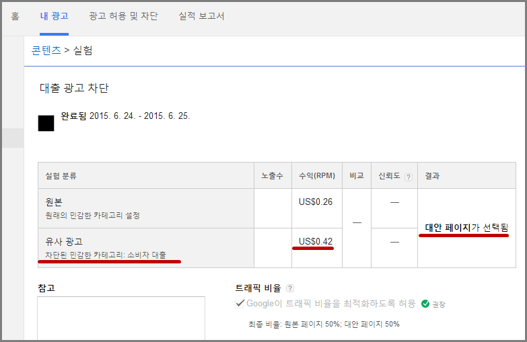Click the 노출수 column header

[272, 176]
